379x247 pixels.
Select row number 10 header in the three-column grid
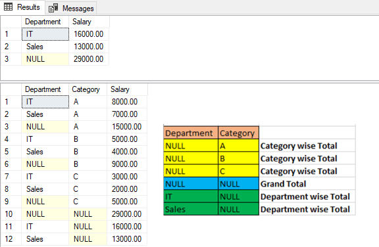(x=11, y=214)
